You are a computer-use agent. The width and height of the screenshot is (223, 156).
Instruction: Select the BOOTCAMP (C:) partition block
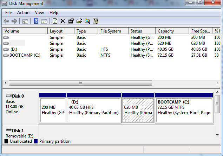coord(184,108)
